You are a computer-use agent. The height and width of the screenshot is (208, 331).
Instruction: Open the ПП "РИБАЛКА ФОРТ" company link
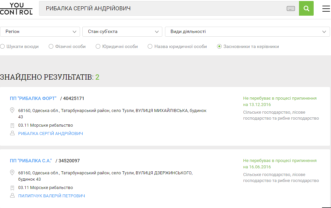pos(33,98)
